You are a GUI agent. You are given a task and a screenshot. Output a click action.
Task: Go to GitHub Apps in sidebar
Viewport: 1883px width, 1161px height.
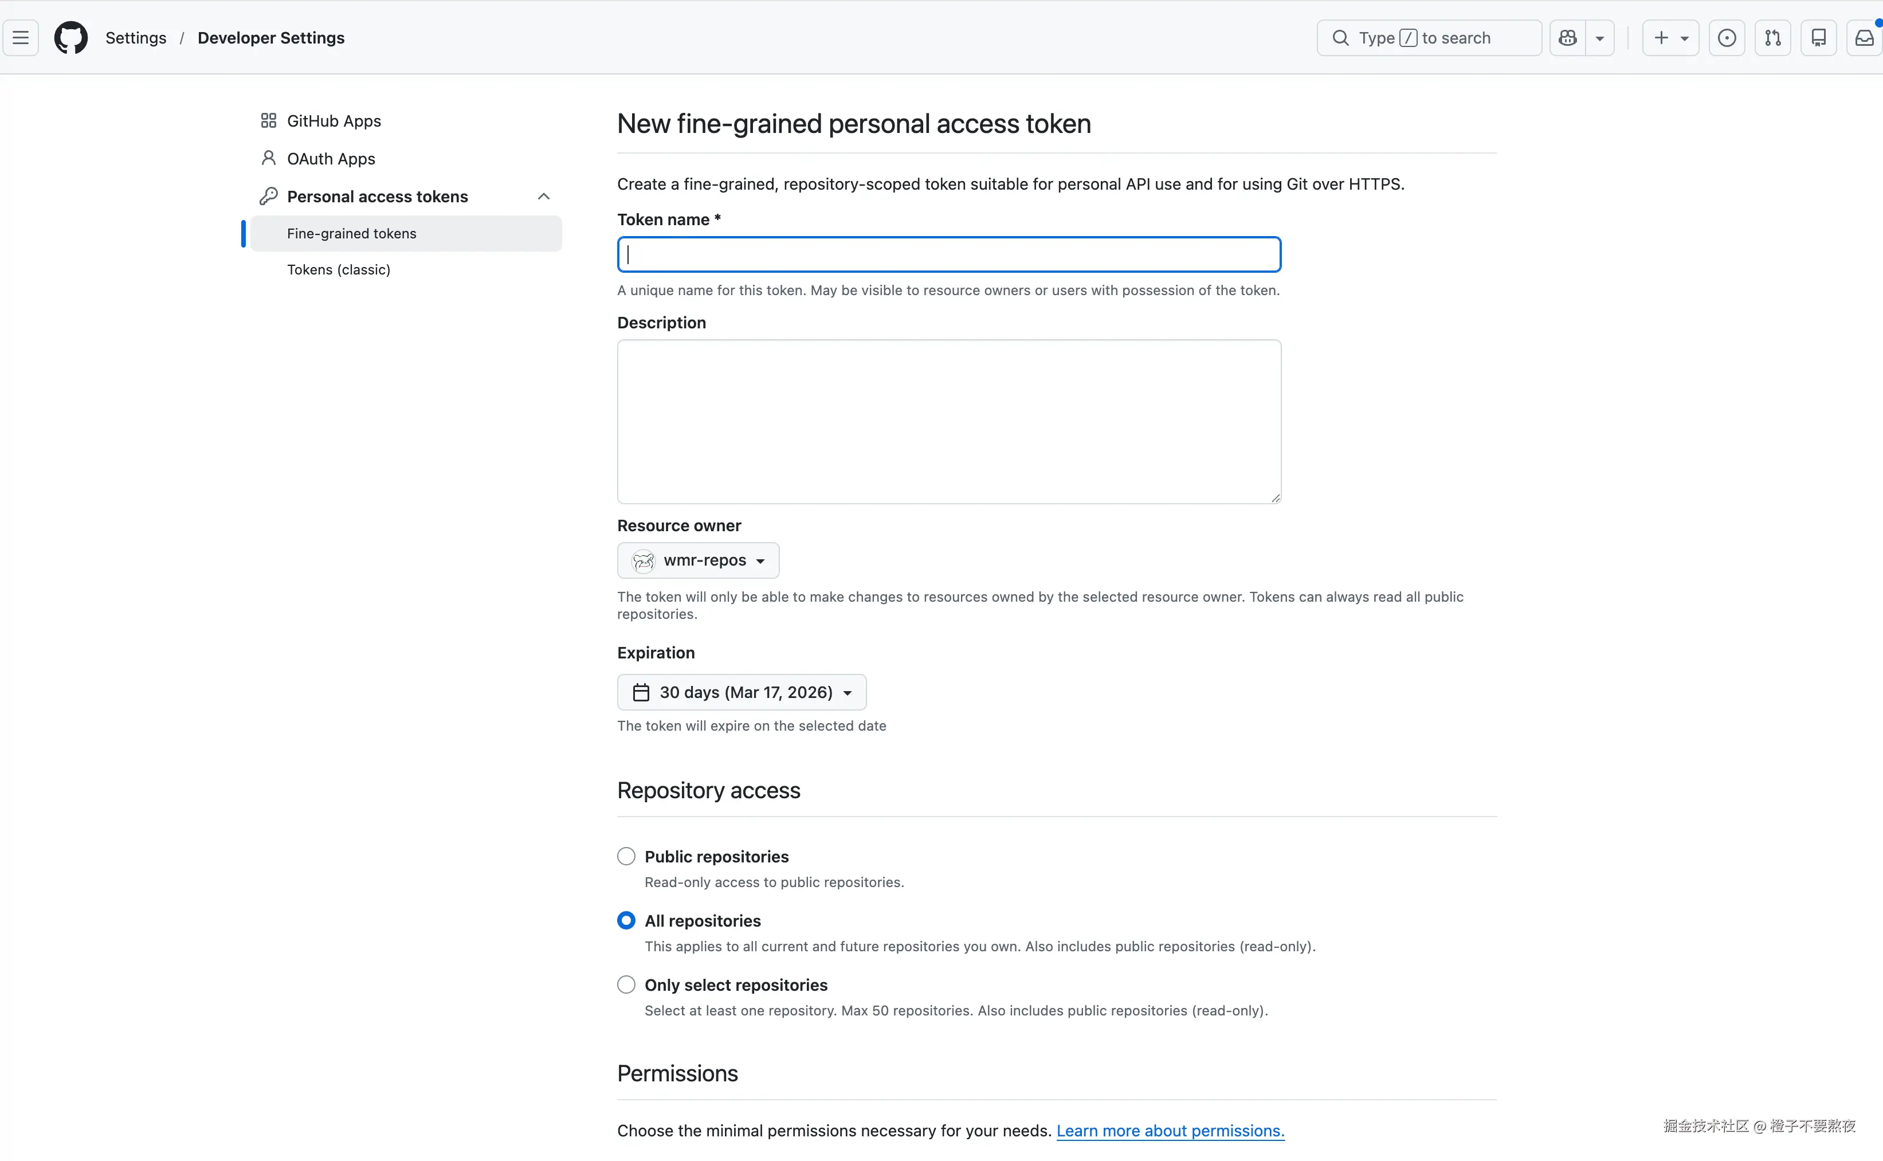tap(334, 120)
